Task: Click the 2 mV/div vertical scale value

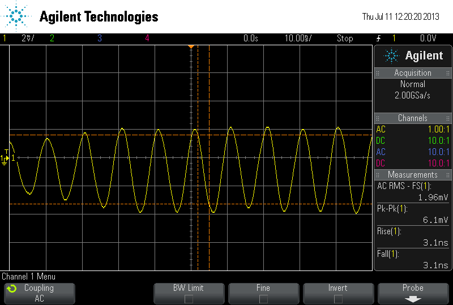Action: 28,38
